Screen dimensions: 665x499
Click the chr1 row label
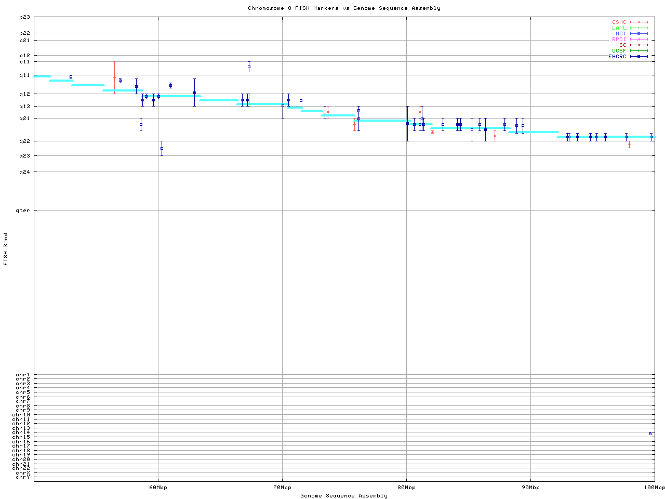(x=23, y=375)
